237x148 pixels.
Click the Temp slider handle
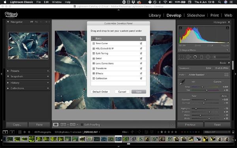[202, 87]
